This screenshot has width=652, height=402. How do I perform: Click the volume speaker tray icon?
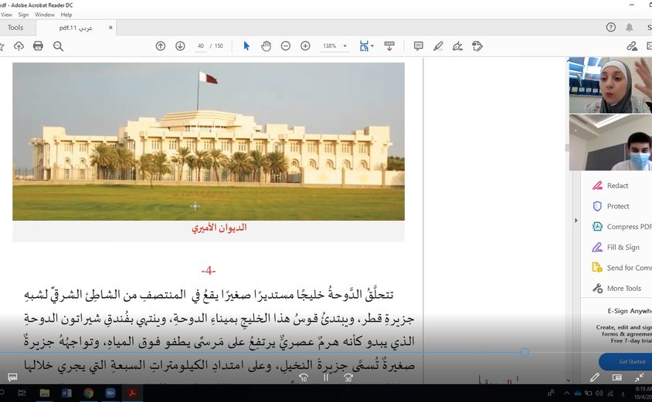click(x=599, y=393)
